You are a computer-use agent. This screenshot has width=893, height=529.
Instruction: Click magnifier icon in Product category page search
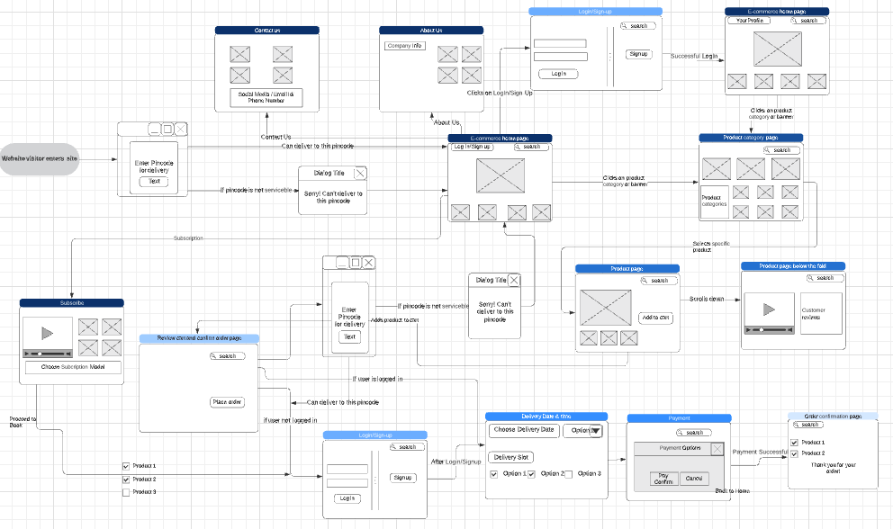click(x=768, y=150)
